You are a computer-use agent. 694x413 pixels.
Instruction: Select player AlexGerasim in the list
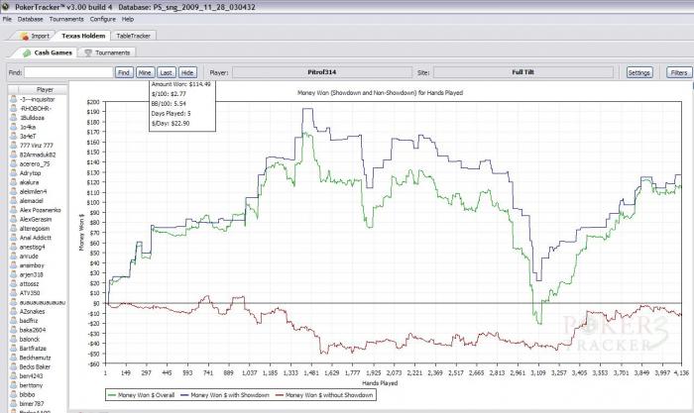click(x=36, y=219)
